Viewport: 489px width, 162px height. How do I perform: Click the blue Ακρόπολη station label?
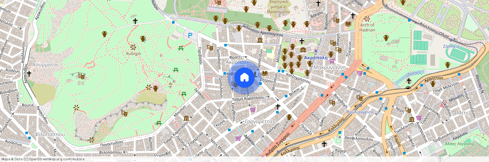point(316,58)
